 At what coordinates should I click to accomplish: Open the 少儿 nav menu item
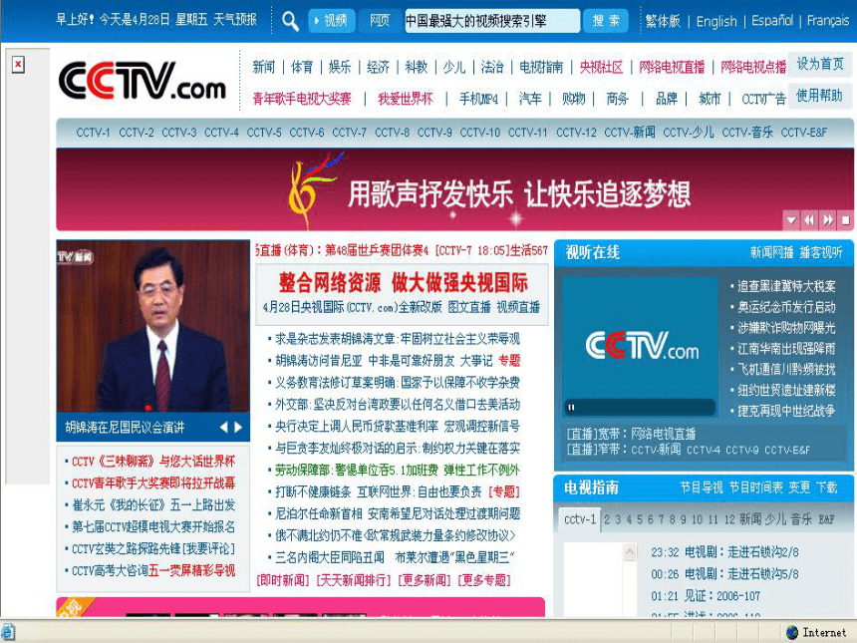coord(454,67)
